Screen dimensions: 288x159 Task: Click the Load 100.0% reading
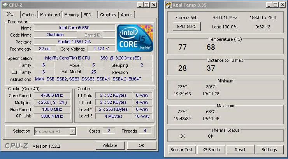click(225, 27)
